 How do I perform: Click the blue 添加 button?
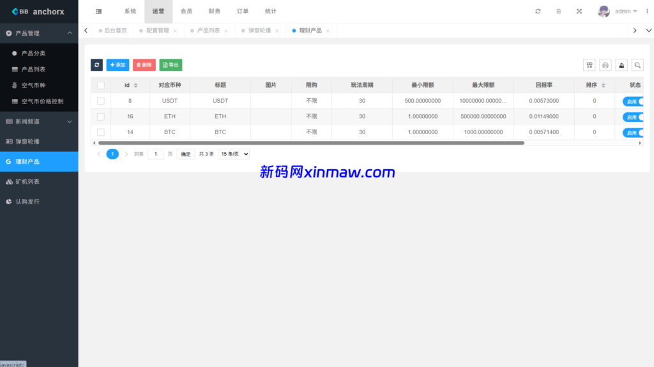point(118,64)
